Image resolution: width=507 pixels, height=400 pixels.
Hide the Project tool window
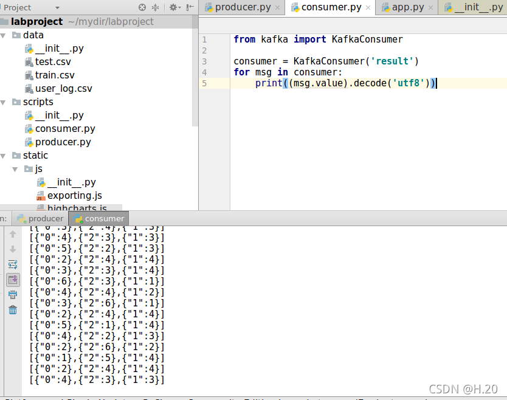tap(190, 7)
